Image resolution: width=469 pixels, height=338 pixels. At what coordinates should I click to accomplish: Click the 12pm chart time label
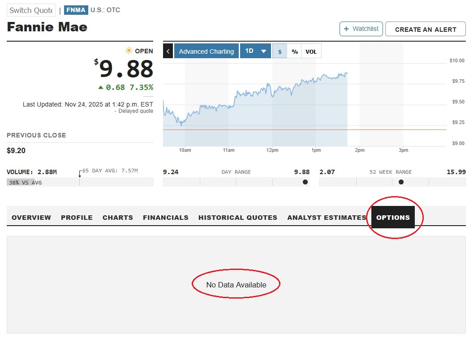[272, 150]
